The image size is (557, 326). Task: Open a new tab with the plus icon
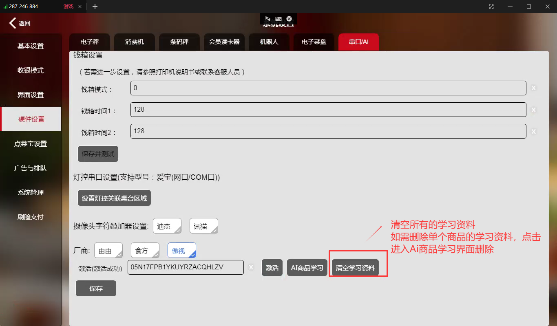coord(95,7)
